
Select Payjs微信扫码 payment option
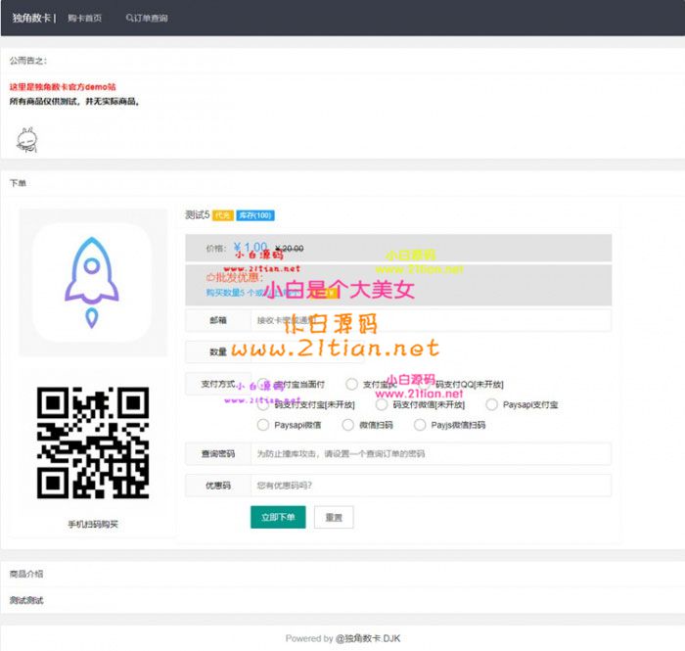[420, 425]
